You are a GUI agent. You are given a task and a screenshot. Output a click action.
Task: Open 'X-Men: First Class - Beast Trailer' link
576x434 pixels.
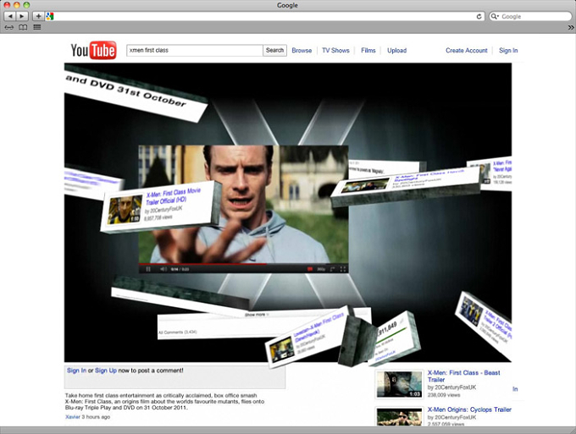[463, 376]
